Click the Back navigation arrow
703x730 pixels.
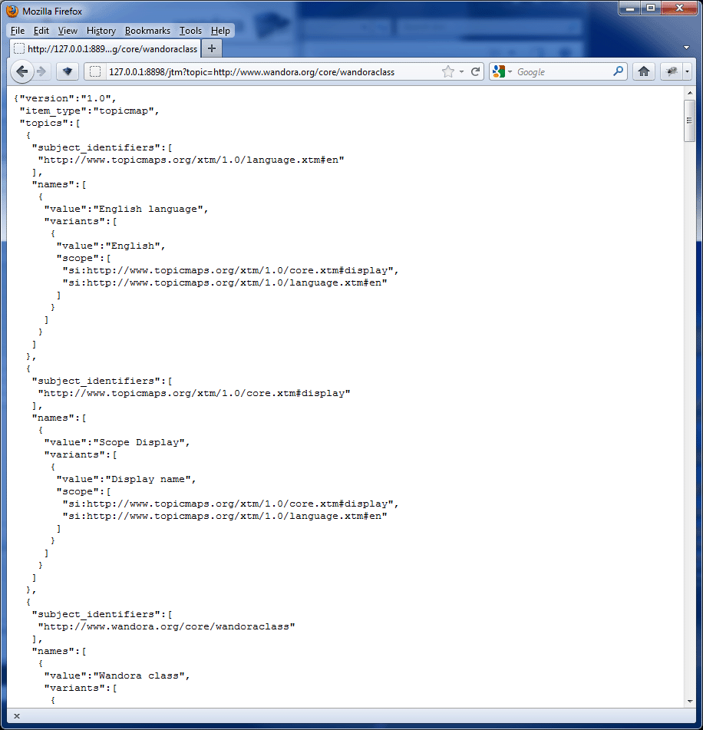(x=22, y=71)
